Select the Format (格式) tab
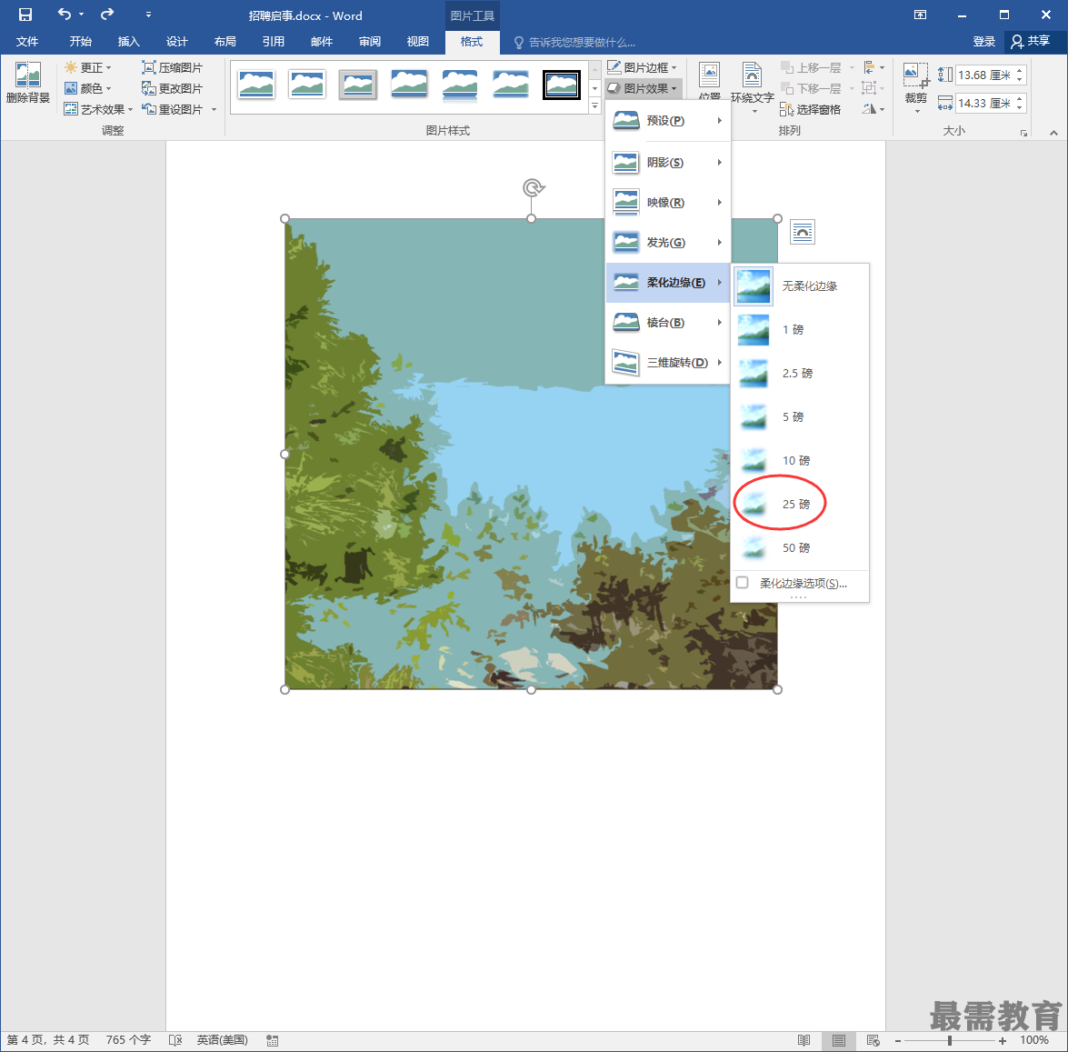 472,42
